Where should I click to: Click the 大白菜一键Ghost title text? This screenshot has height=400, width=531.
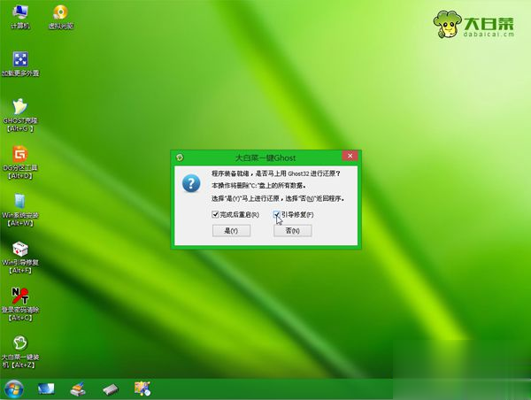265,158
